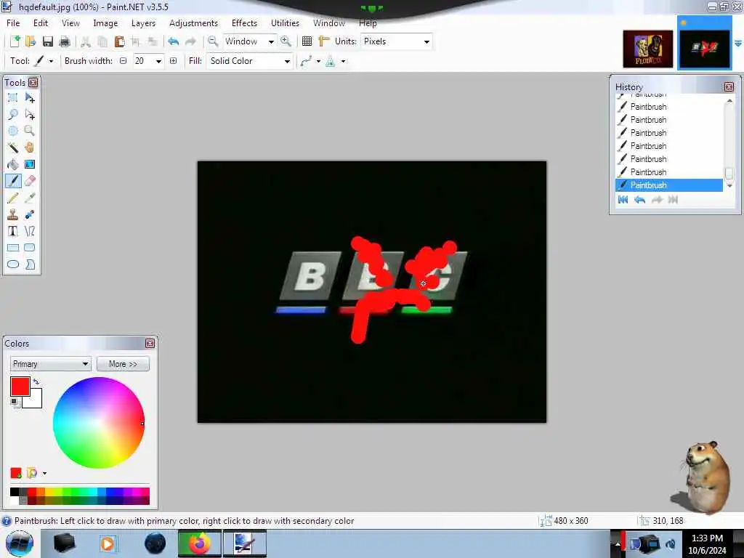This screenshot has width=744, height=558.
Task: Click the white secondary color swatch
Action: coord(36,401)
